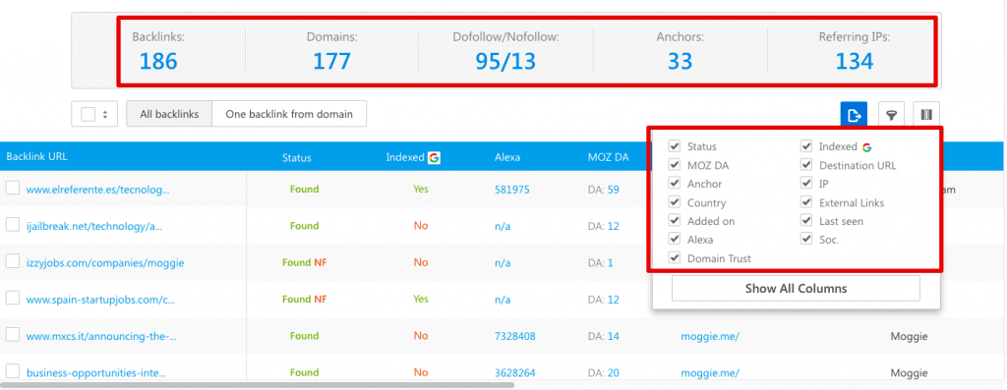Open the business-opportunities-inte... backlink

coord(95,372)
